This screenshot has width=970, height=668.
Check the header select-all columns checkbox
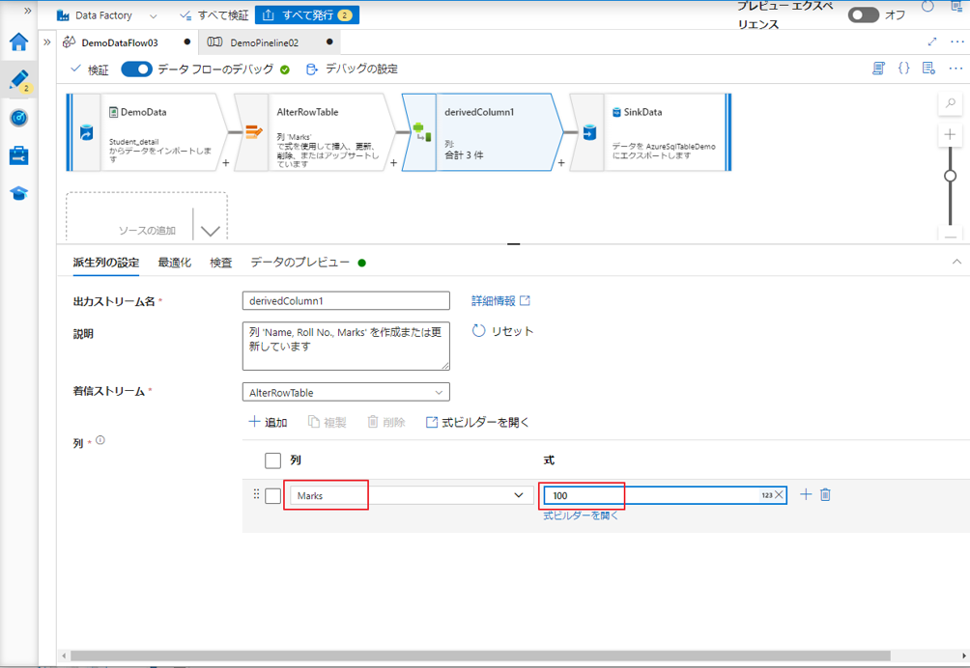click(272, 460)
